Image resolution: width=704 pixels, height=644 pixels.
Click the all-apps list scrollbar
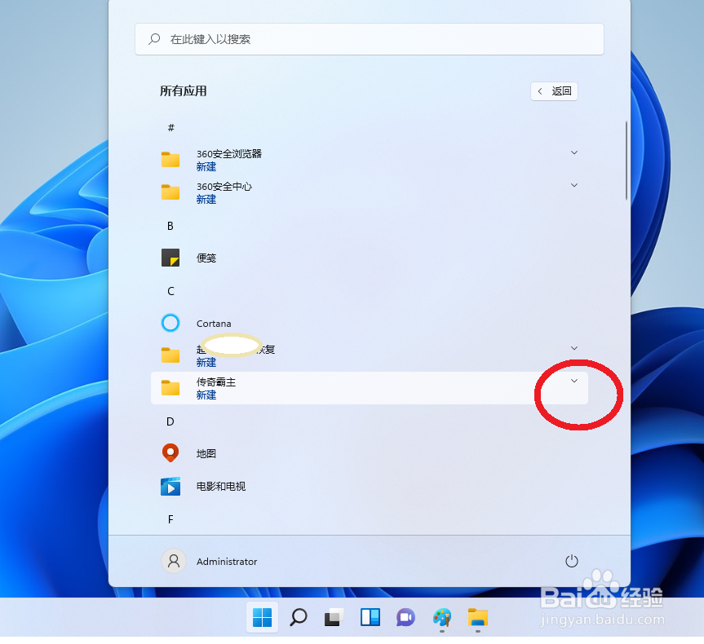(627, 161)
